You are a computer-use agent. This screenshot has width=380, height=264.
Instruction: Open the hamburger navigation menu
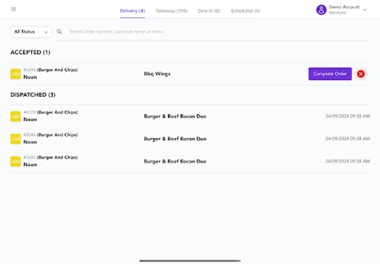(14, 9)
